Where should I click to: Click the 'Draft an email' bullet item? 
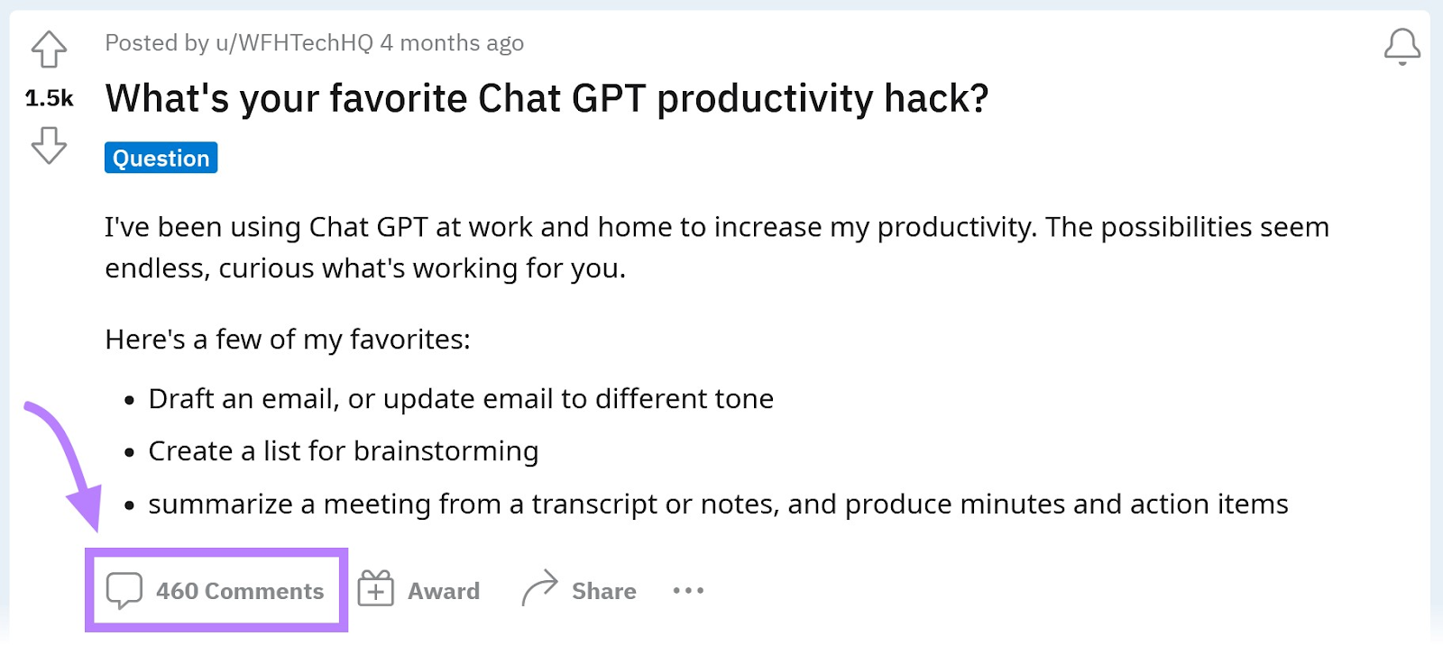pyautogui.click(x=462, y=398)
